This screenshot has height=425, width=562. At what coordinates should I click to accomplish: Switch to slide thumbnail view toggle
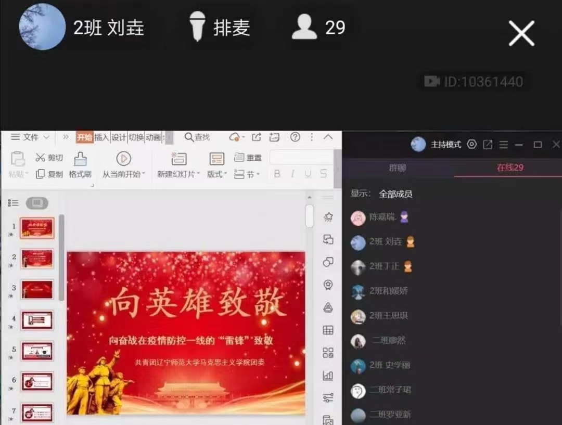point(36,203)
